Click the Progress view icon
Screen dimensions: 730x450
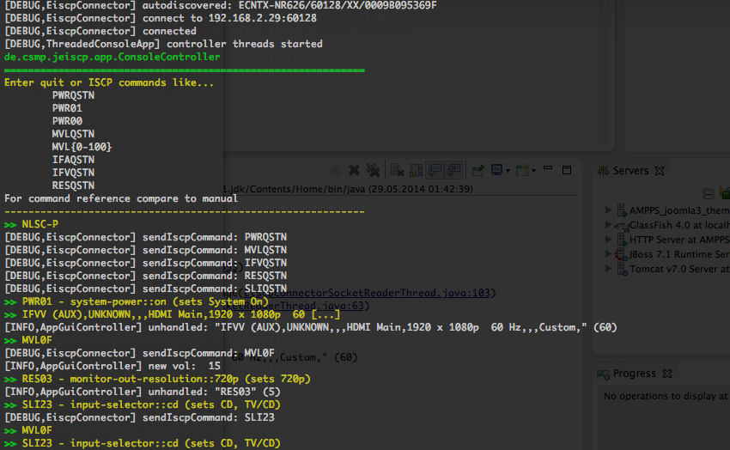[x=604, y=374]
